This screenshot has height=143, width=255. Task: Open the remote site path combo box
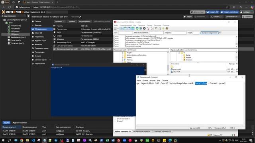[210, 50]
